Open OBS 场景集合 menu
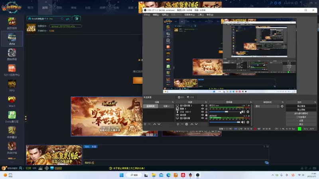319x179 pixels. click(x=189, y=15)
